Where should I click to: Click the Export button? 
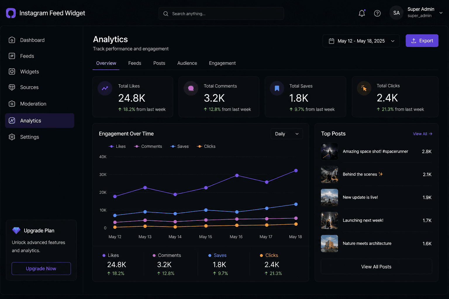(422, 41)
